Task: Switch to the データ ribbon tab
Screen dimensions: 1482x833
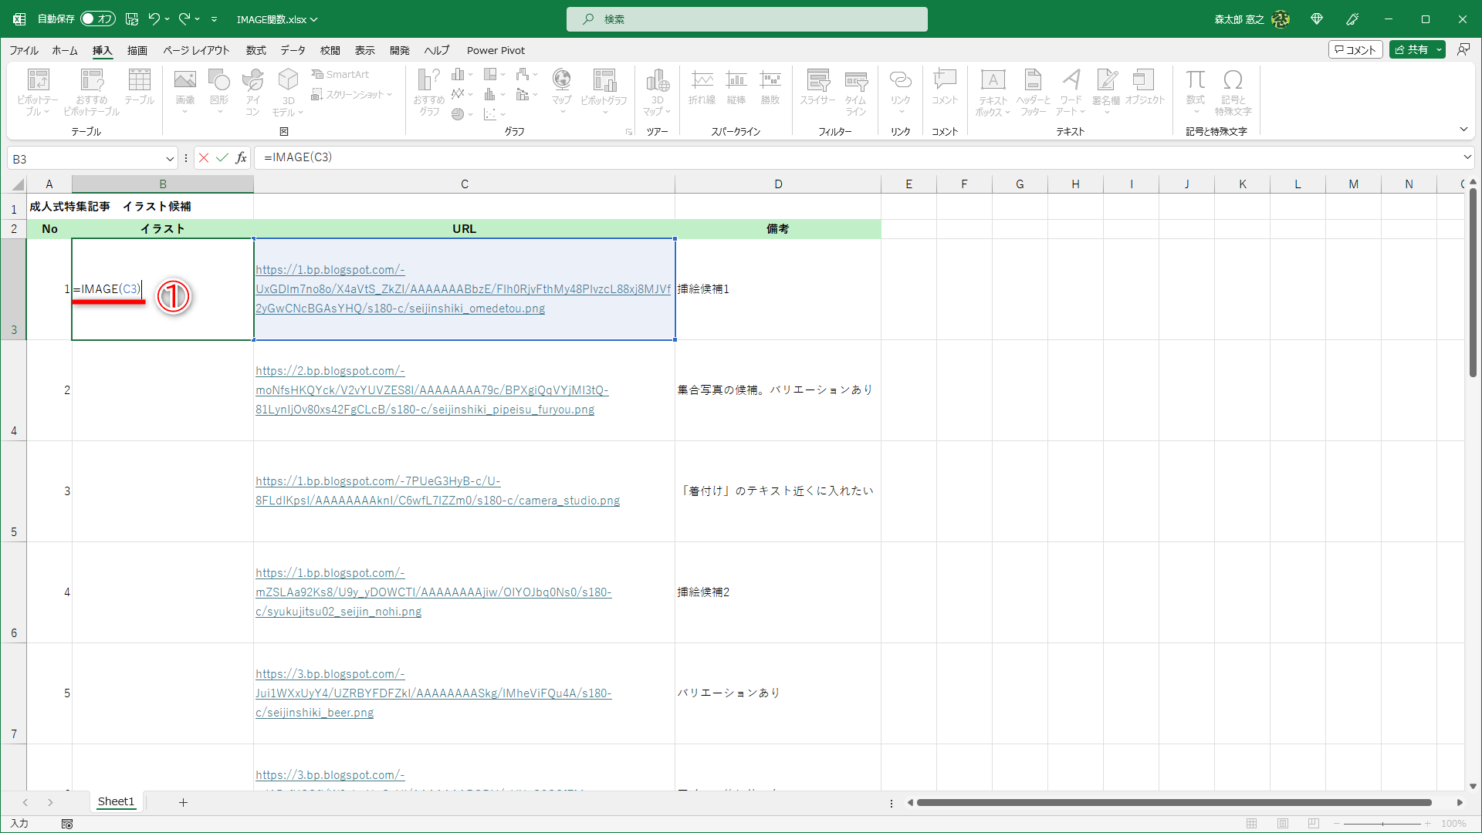Action: [293, 50]
